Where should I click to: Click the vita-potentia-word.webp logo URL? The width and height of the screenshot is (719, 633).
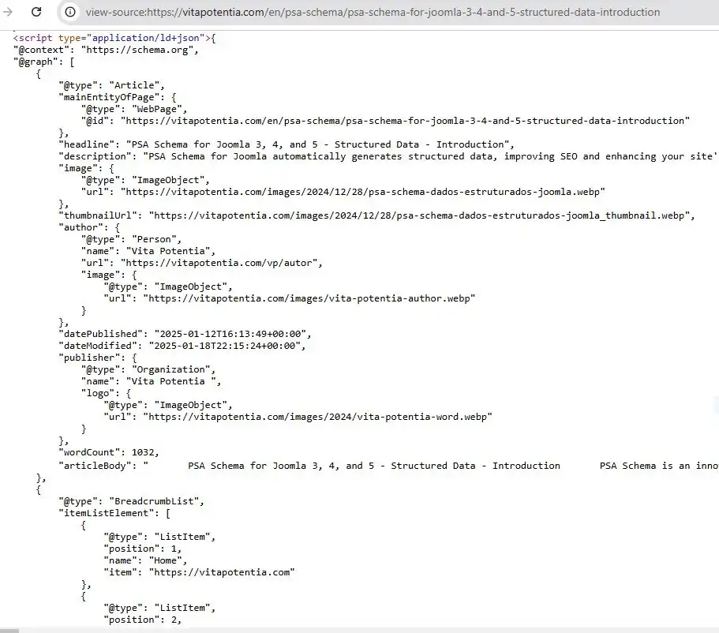pos(318,417)
